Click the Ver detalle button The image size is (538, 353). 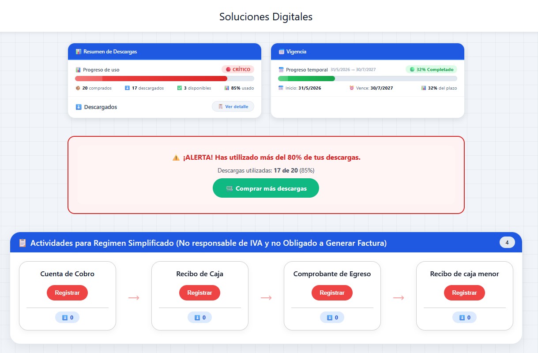(233, 106)
